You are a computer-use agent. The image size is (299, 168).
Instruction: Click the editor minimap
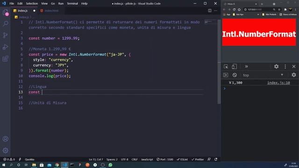(211, 22)
